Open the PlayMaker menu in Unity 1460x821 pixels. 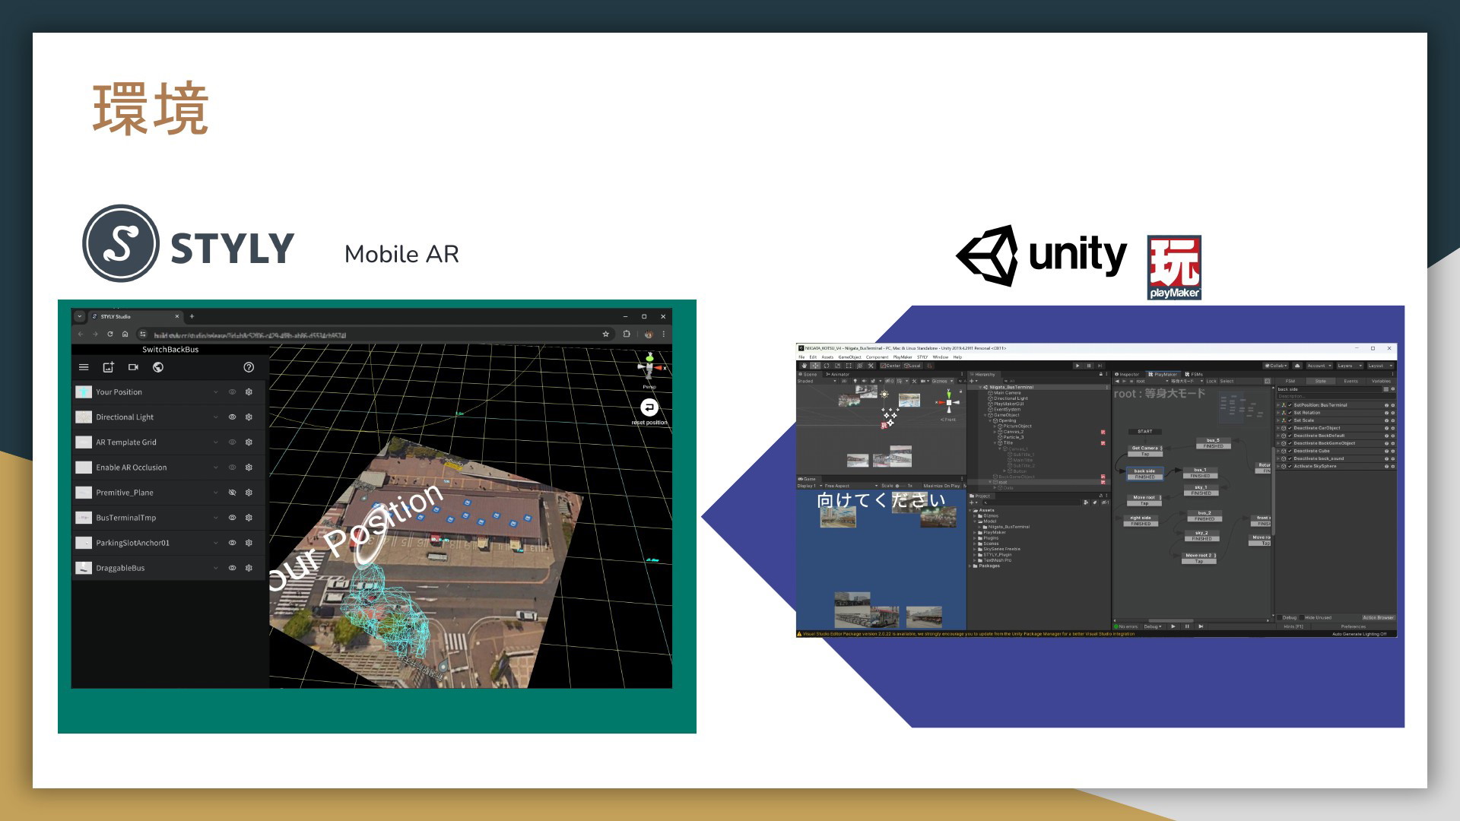tap(903, 357)
